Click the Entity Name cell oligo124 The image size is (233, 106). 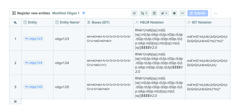click(69, 63)
